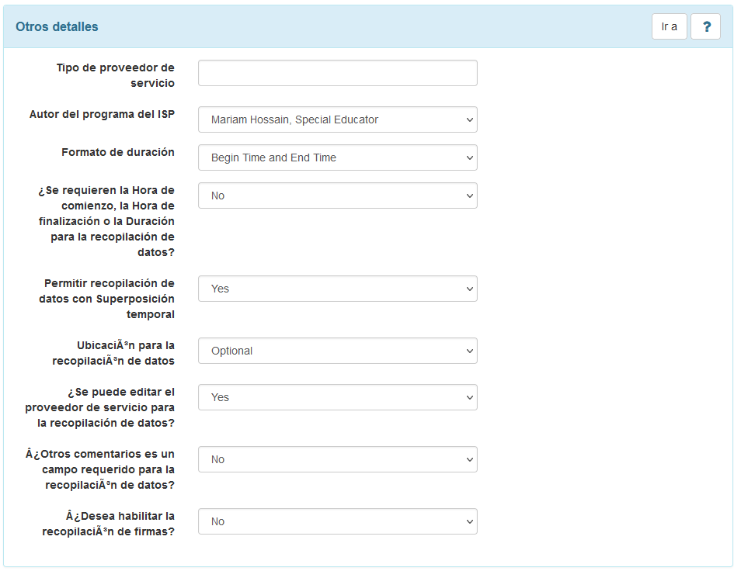Click the question mark help icon
This screenshot has height=571, width=734.
point(705,26)
